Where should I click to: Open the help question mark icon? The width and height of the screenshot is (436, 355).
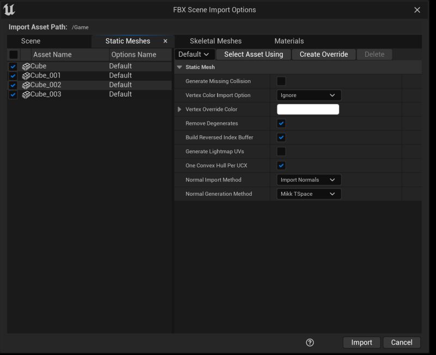coord(309,342)
